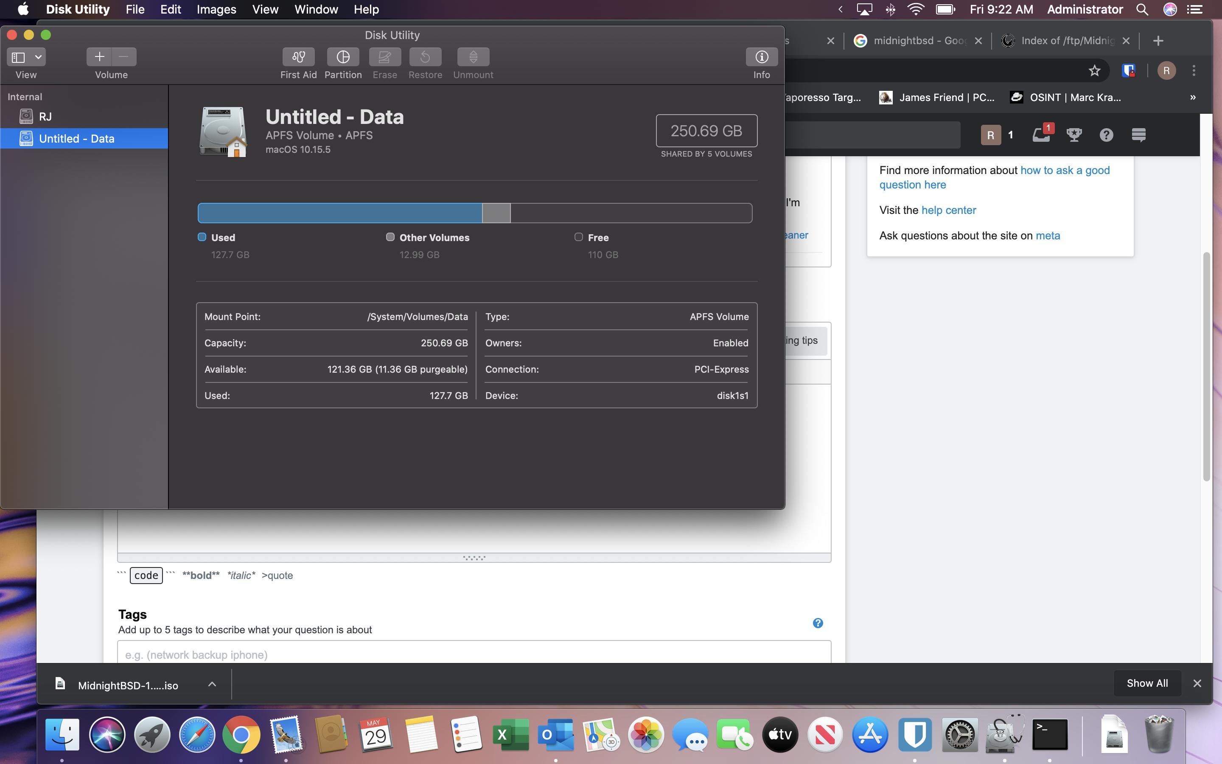This screenshot has height=764, width=1222.
Task: Launch Safari from the Dock
Action: tap(196, 734)
